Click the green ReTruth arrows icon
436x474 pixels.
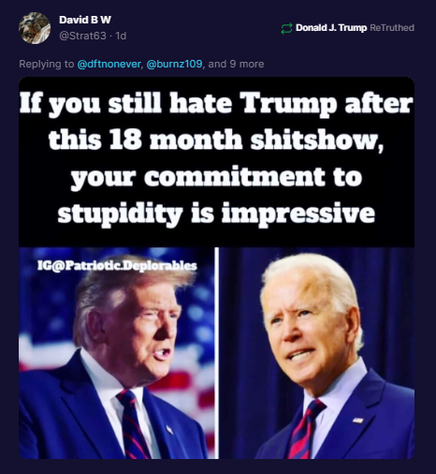click(286, 28)
